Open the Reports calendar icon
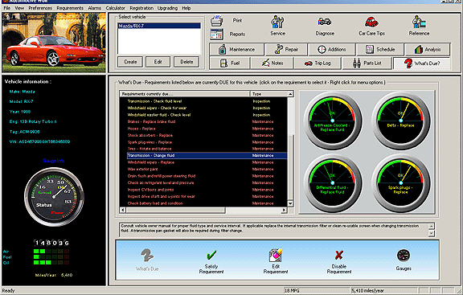The height and width of the screenshot is (295, 463). (216, 35)
